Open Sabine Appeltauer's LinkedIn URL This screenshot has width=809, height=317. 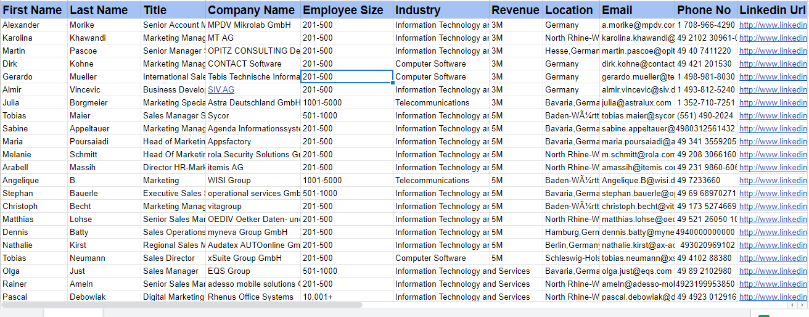[773, 128]
